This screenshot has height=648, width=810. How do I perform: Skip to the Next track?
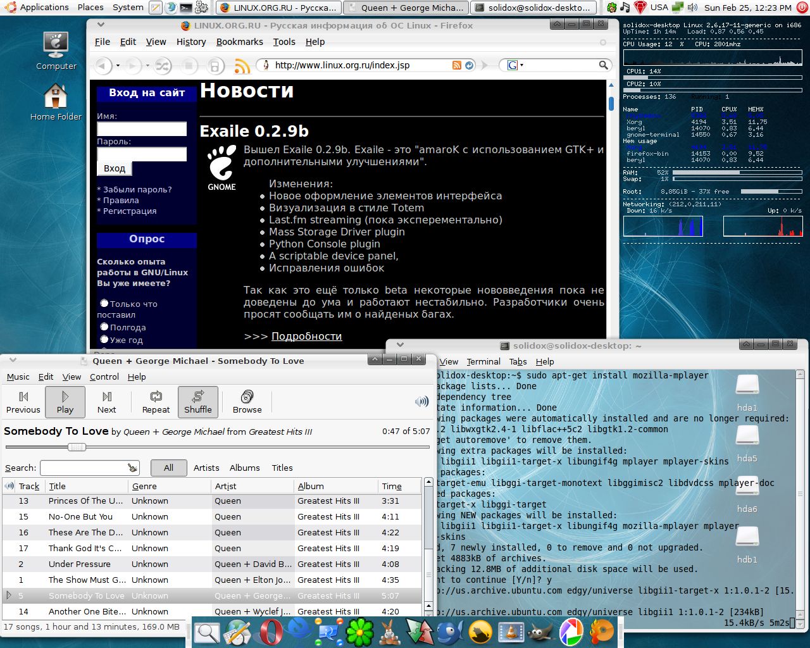click(x=107, y=402)
